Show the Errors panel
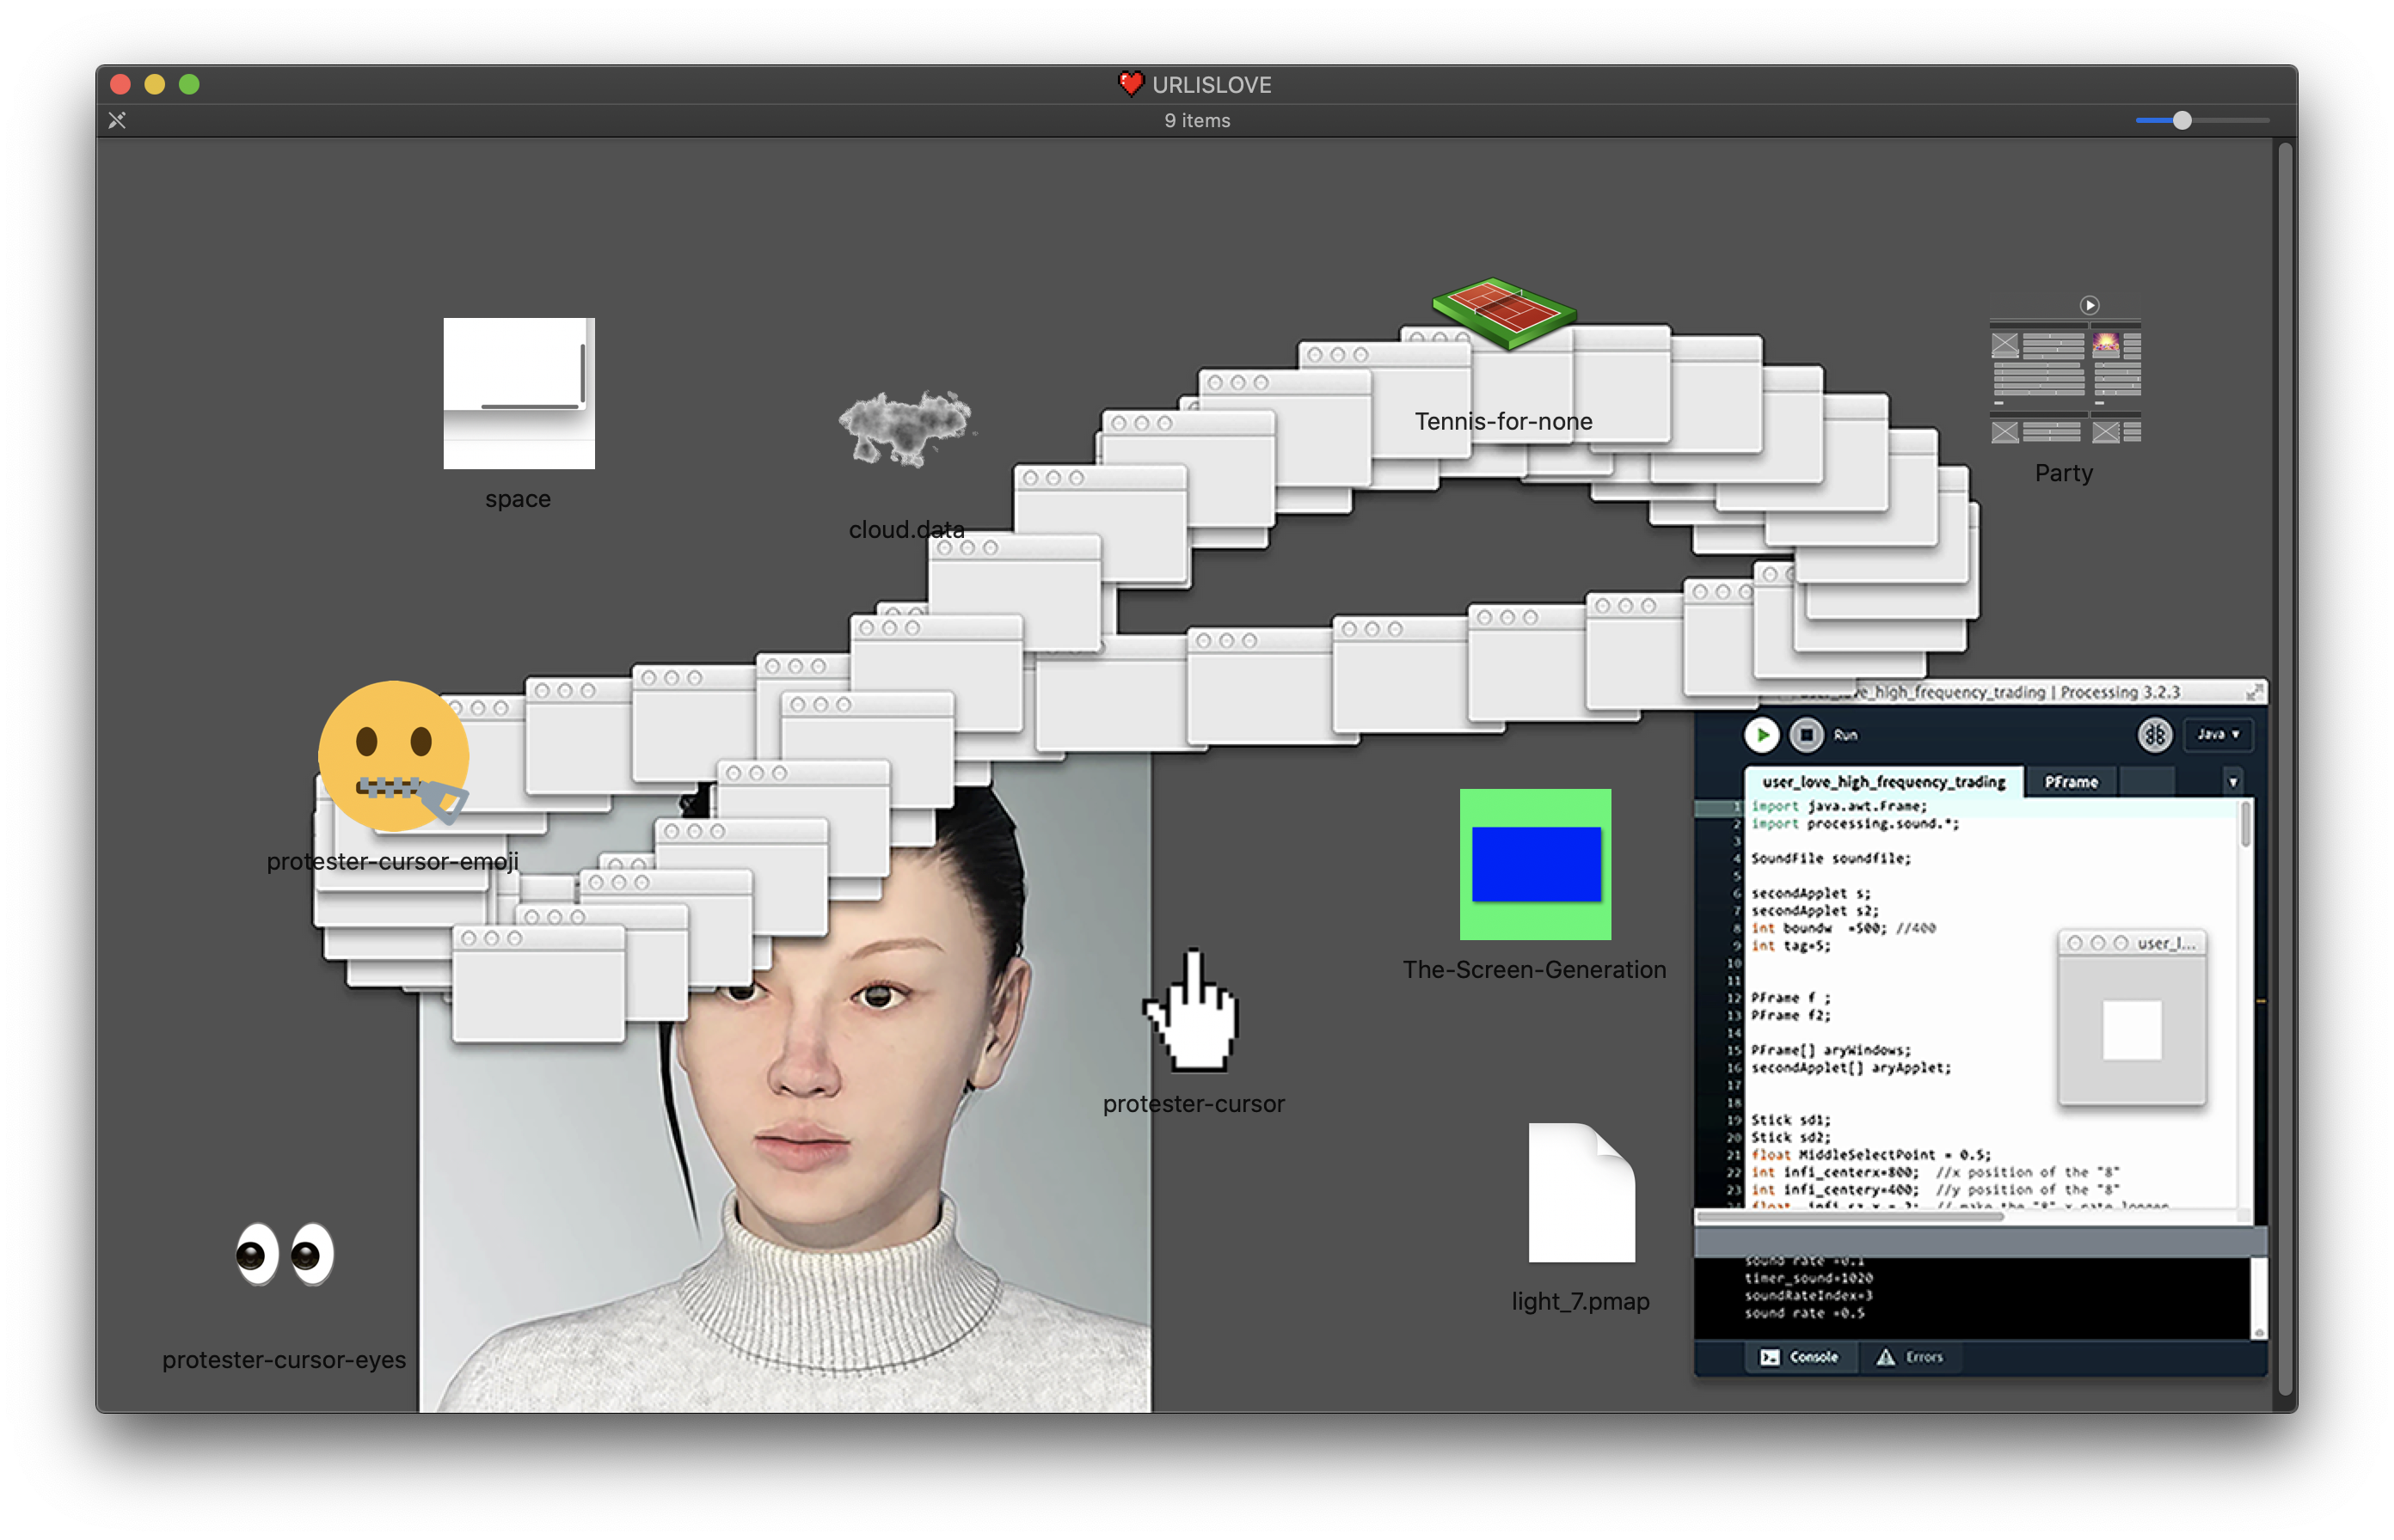 (x=1910, y=1357)
